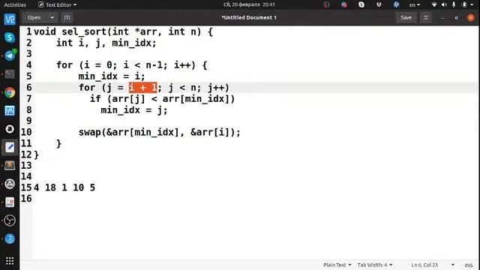Save the document
The width and height of the screenshot is (480, 270).
point(406,18)
